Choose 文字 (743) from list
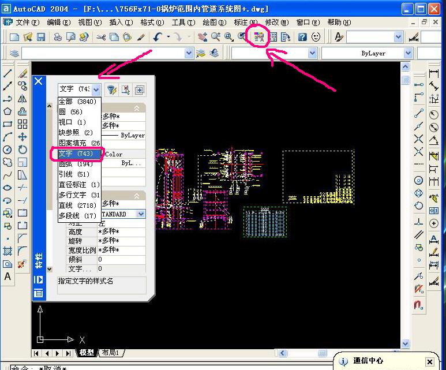 80,154
